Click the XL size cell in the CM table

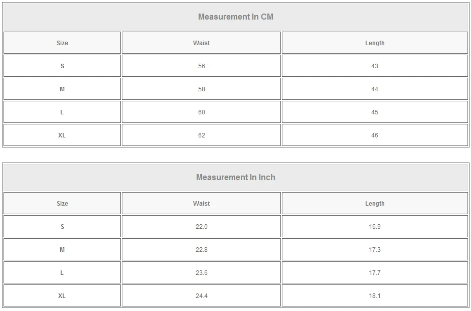62,135
